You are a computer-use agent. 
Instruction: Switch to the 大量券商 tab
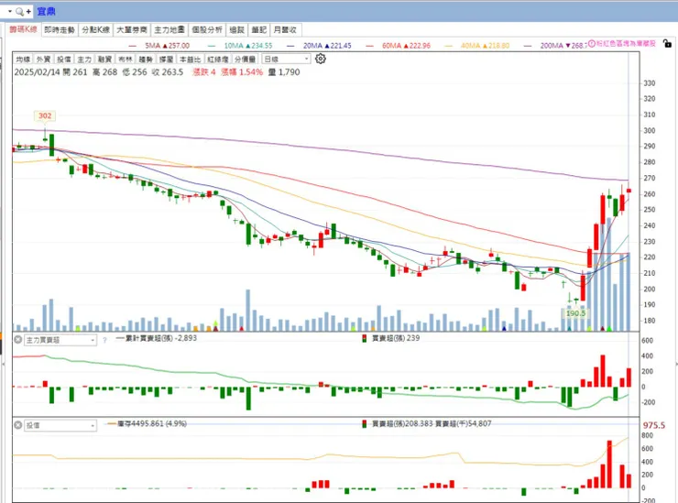point(132,30)
